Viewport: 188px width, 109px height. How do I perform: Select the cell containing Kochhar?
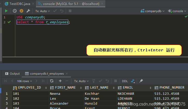pyautogui.click(x=100, y=94)
